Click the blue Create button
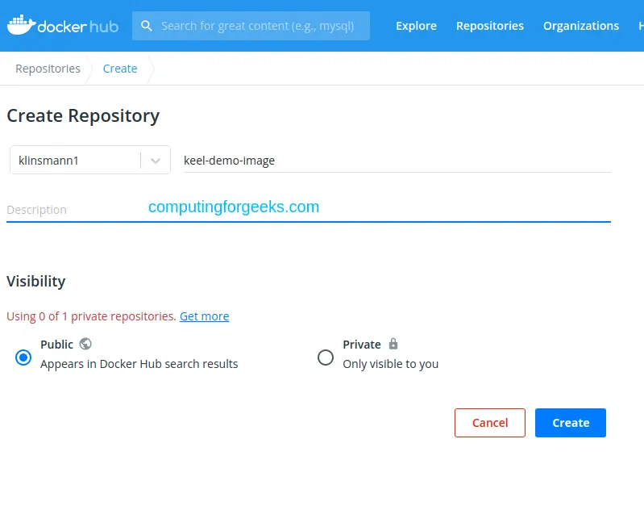The height and width of the screenshot is (531, 644). coord(571,422)
